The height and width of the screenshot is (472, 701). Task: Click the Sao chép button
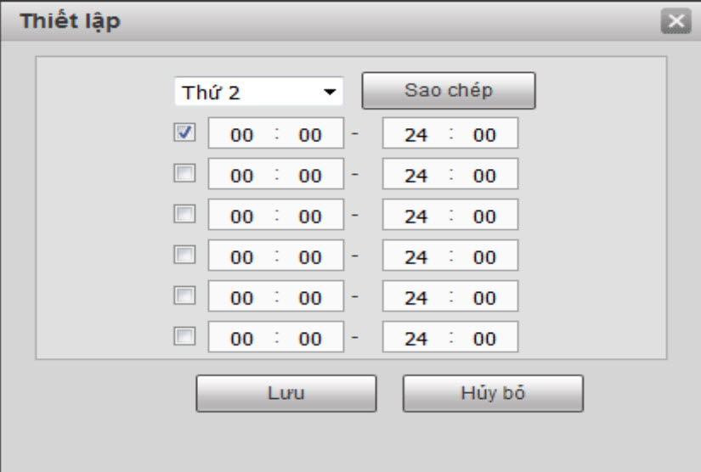point(449,91)
